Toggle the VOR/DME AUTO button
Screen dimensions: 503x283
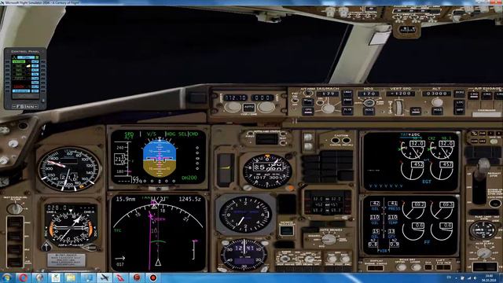click(x=249, y=108)
